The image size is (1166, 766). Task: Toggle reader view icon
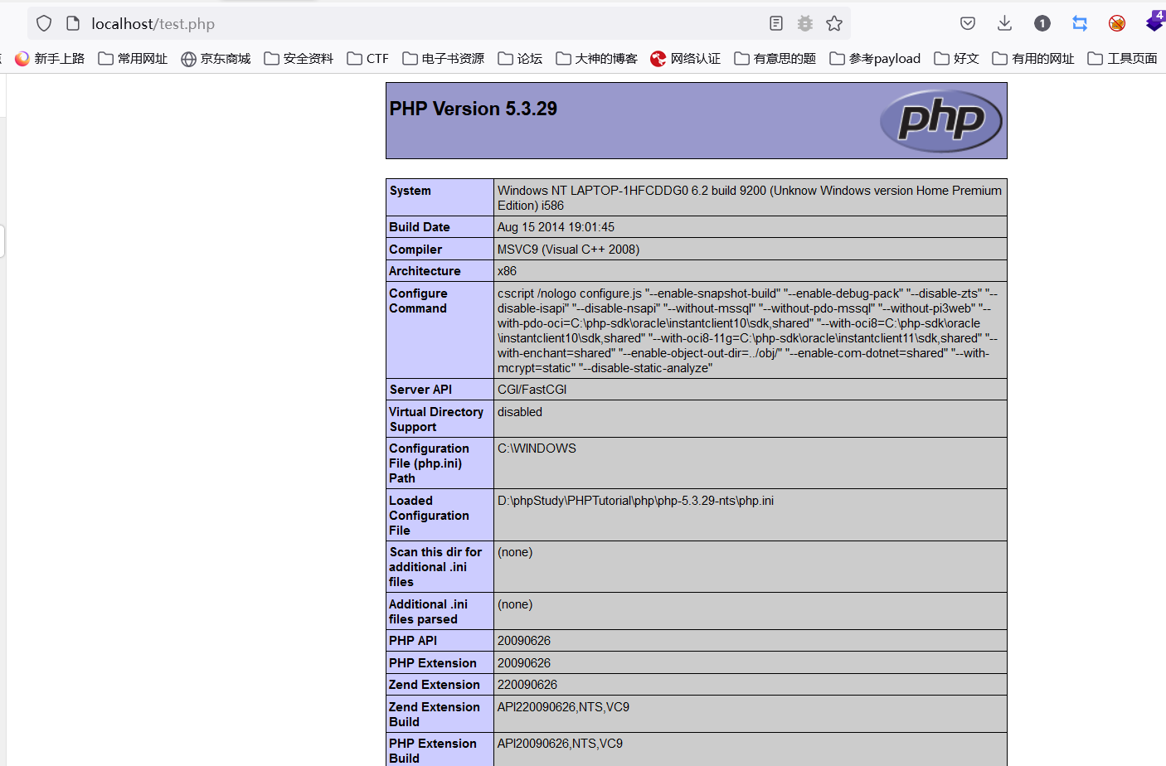(776, 23)
